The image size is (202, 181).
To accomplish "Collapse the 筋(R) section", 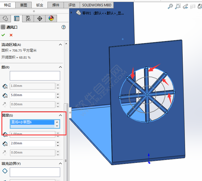I will 60,67.
